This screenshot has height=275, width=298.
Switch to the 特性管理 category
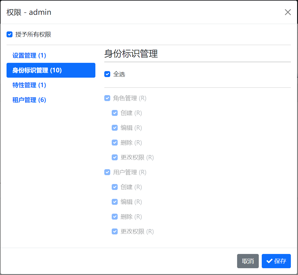click(x=29, y=85)
